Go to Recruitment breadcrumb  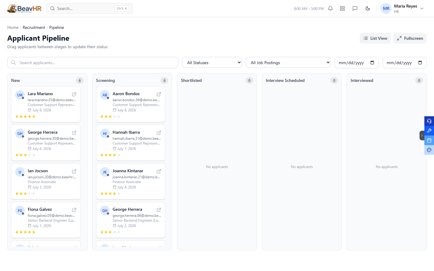[x=34, y=27]
